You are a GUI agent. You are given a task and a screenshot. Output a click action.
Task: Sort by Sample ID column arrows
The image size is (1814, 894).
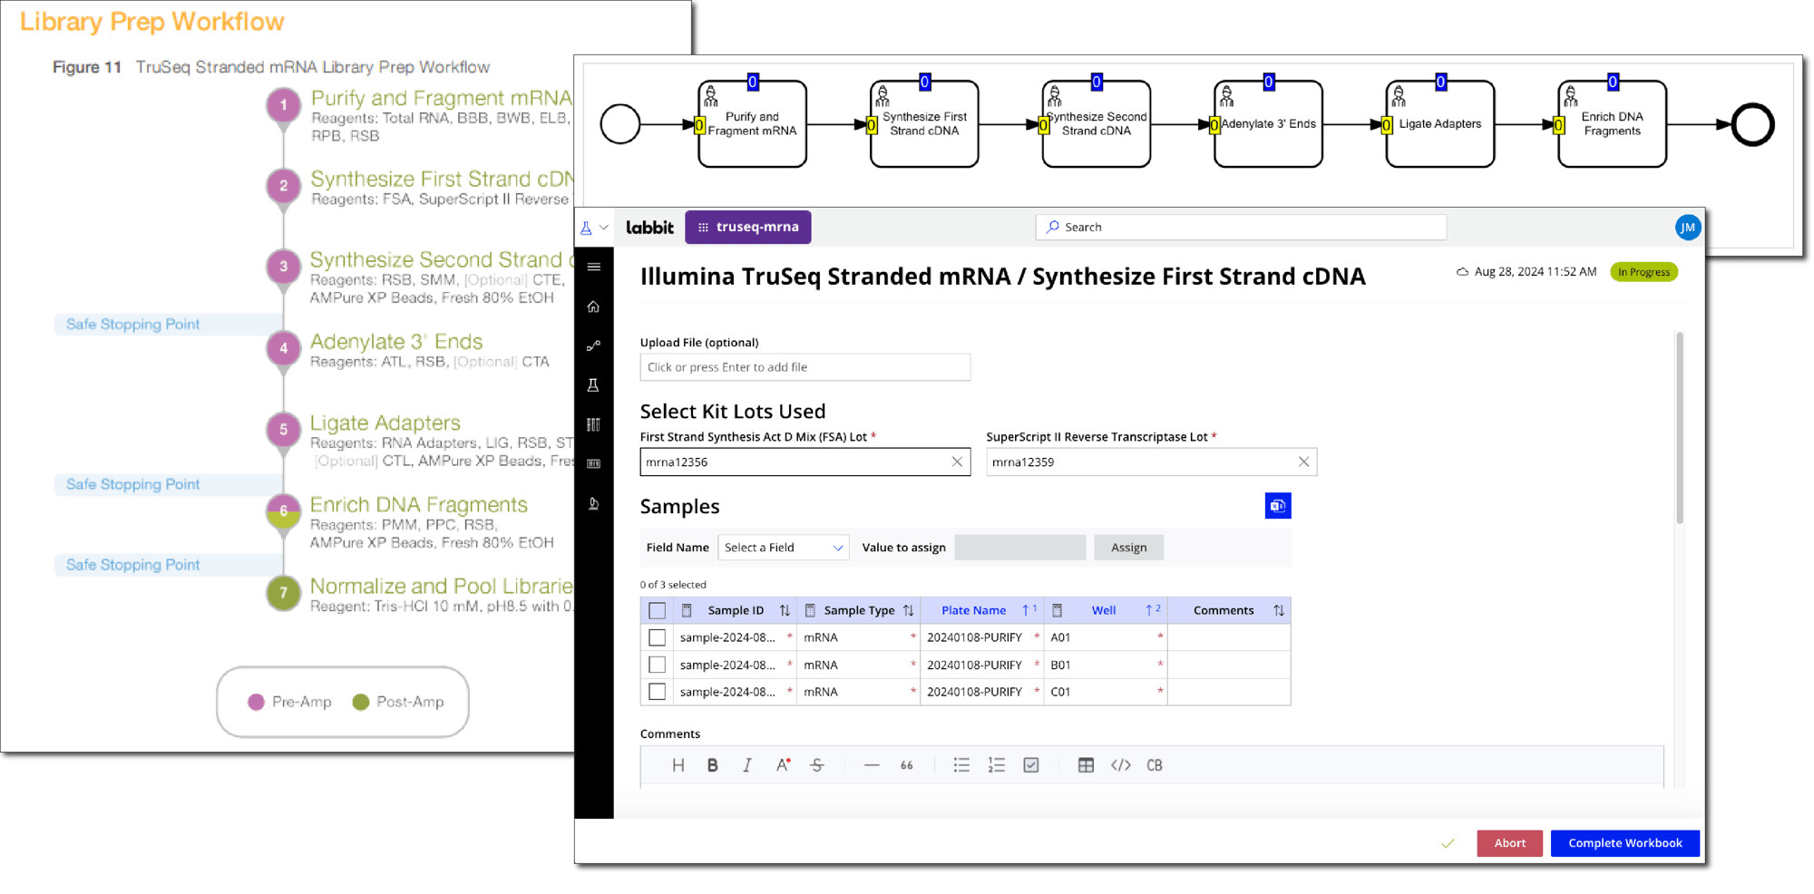pyautogui.click(x=785, y=610)
